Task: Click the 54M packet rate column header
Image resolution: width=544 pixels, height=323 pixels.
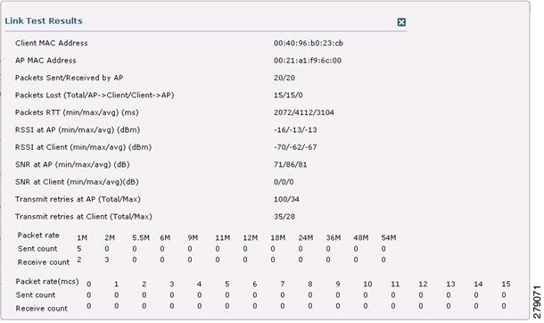Action: click(389, 238)
